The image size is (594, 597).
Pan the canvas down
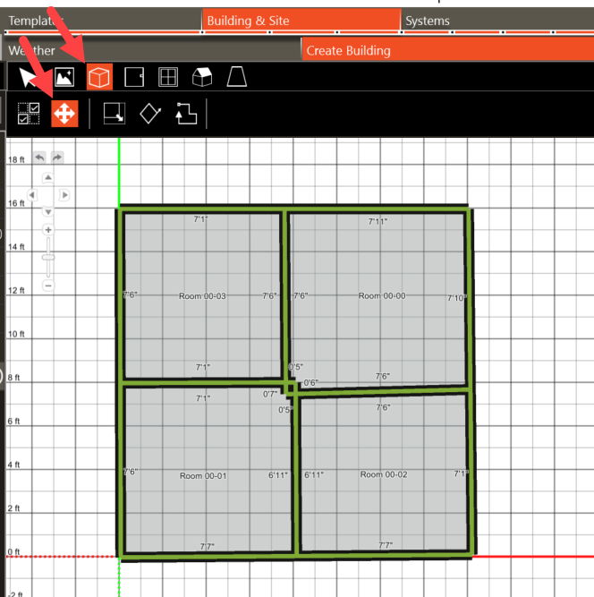pos(48,212)
